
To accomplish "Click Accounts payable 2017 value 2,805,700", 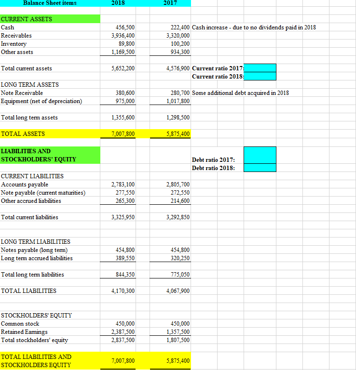I will [178, 185].
